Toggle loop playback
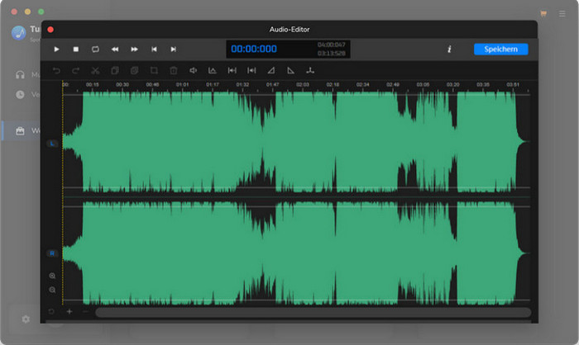Image resolution: width=579 pixels, height=345 pixels. click(95, 49)
